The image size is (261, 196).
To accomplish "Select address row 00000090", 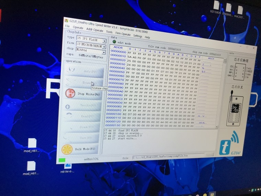I will tap(116, 87).
